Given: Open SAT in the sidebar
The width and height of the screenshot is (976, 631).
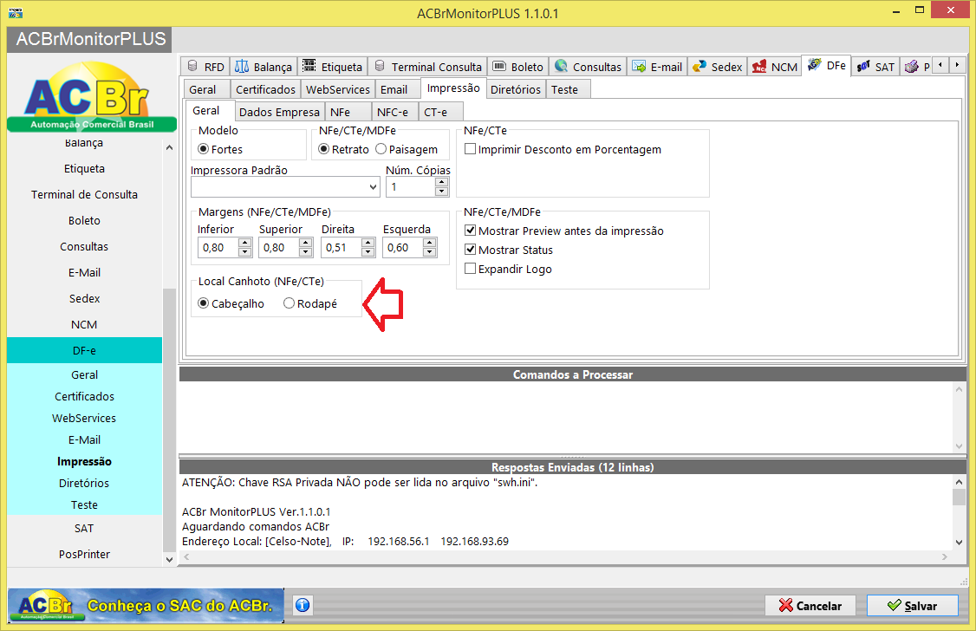Looking at the screenshot, I should point(85,529).
